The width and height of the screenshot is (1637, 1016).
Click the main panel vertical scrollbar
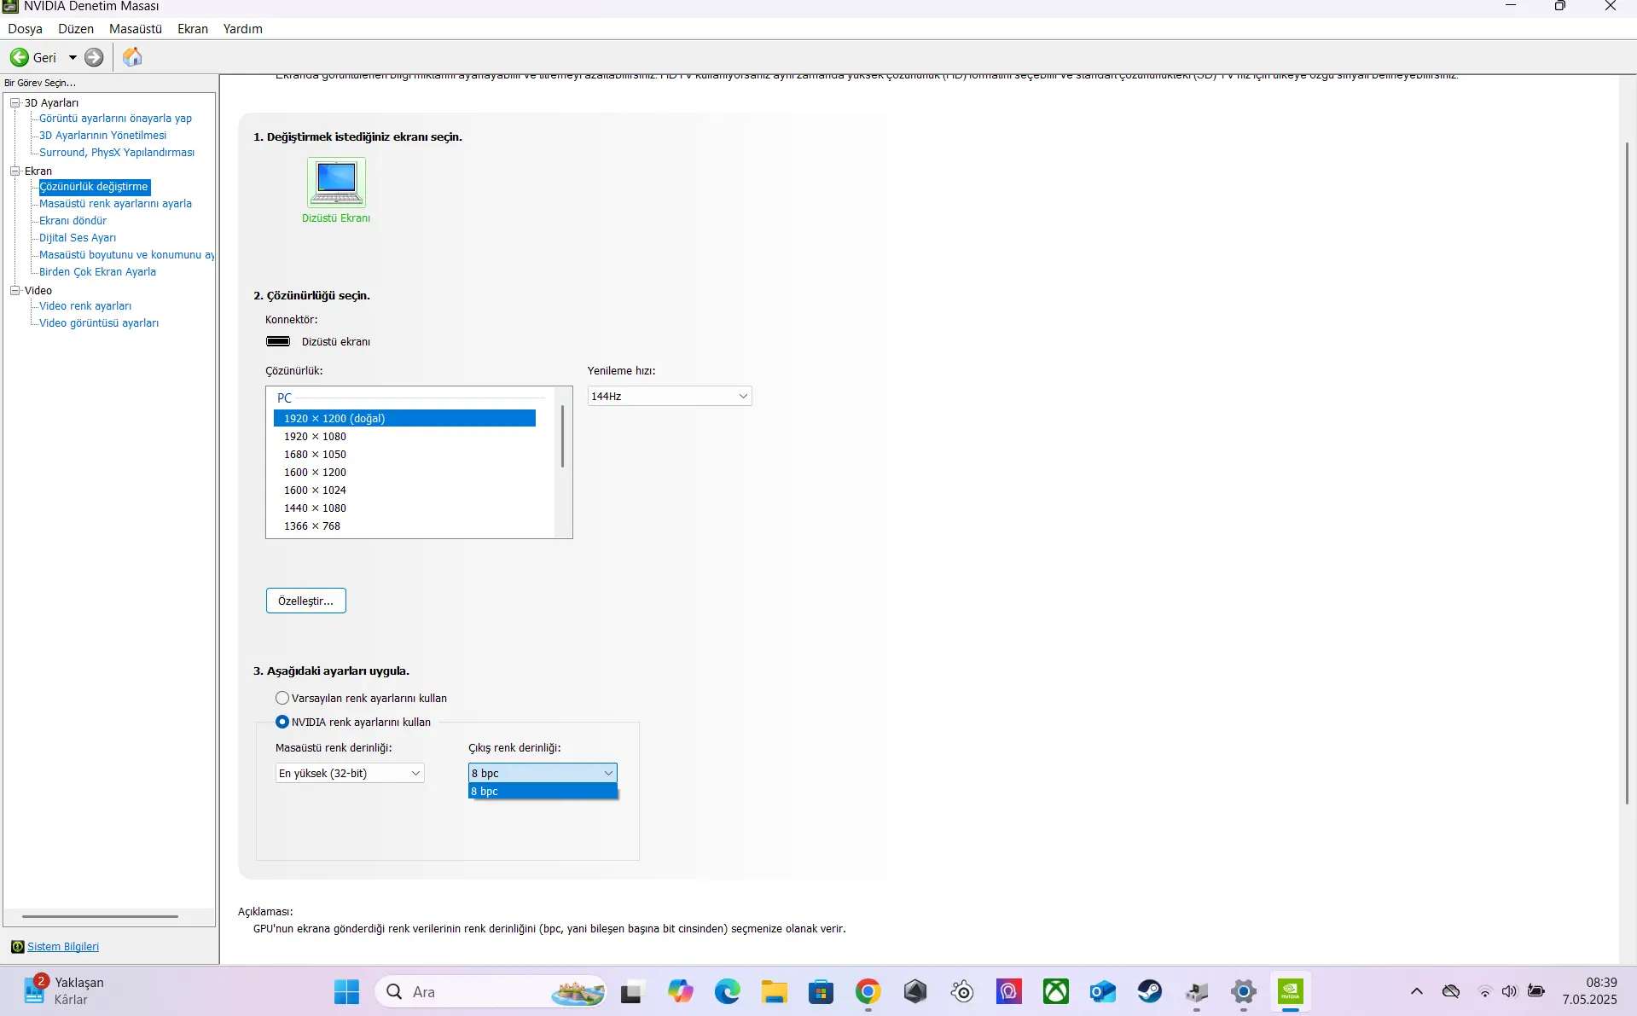[x=1628, y=473]
